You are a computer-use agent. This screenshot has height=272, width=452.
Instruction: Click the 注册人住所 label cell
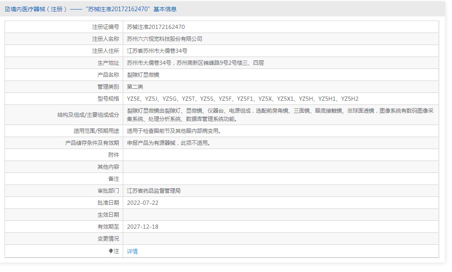tap(64, 51)
